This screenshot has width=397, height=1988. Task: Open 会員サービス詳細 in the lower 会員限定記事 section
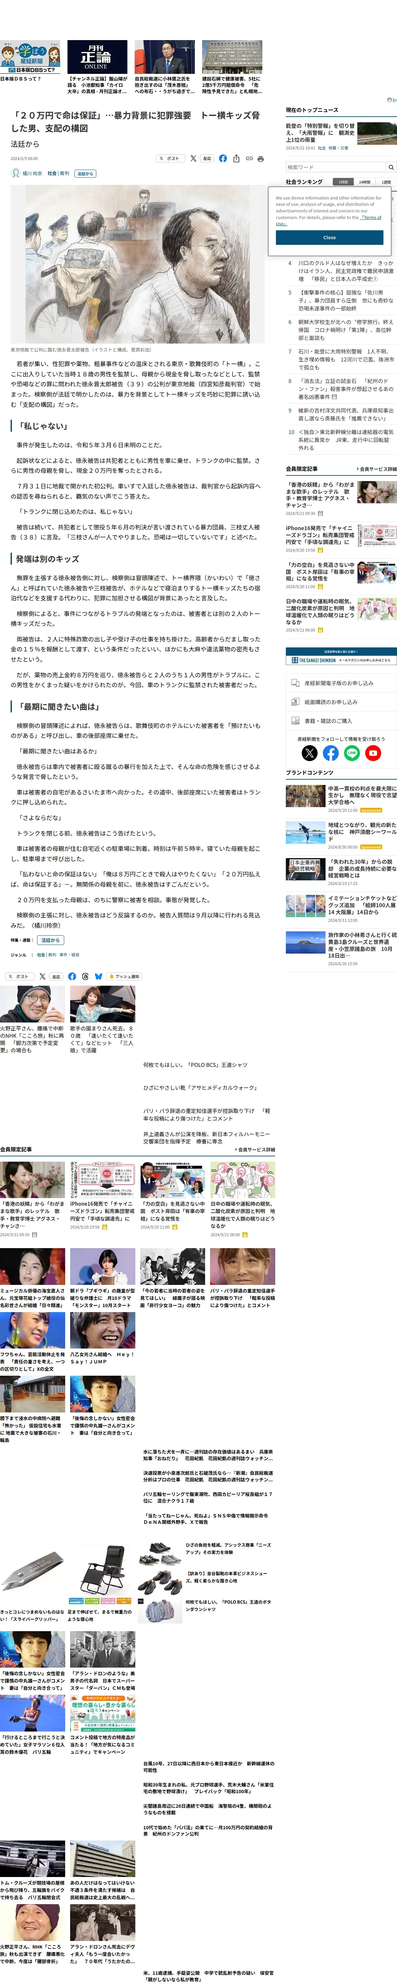(x=255, y=1149)
